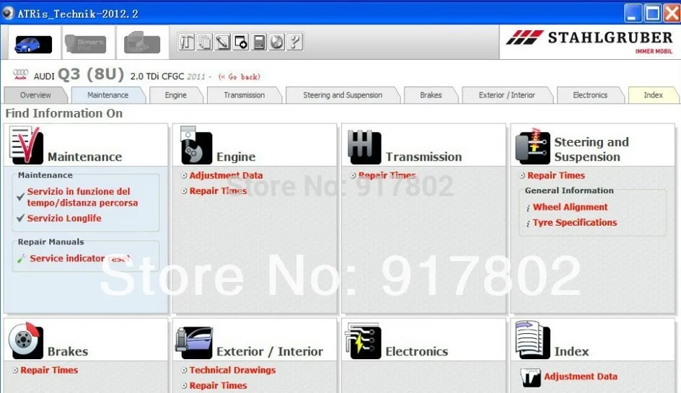The image size is (681, 393).
Task: Click the Exterior / Interior panel heading
Action: click(x=270, y=351)
